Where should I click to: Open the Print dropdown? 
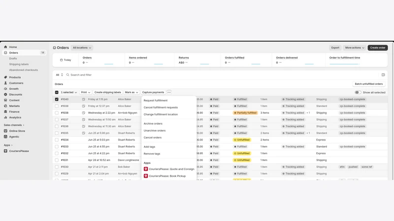(x=85, y=92)
